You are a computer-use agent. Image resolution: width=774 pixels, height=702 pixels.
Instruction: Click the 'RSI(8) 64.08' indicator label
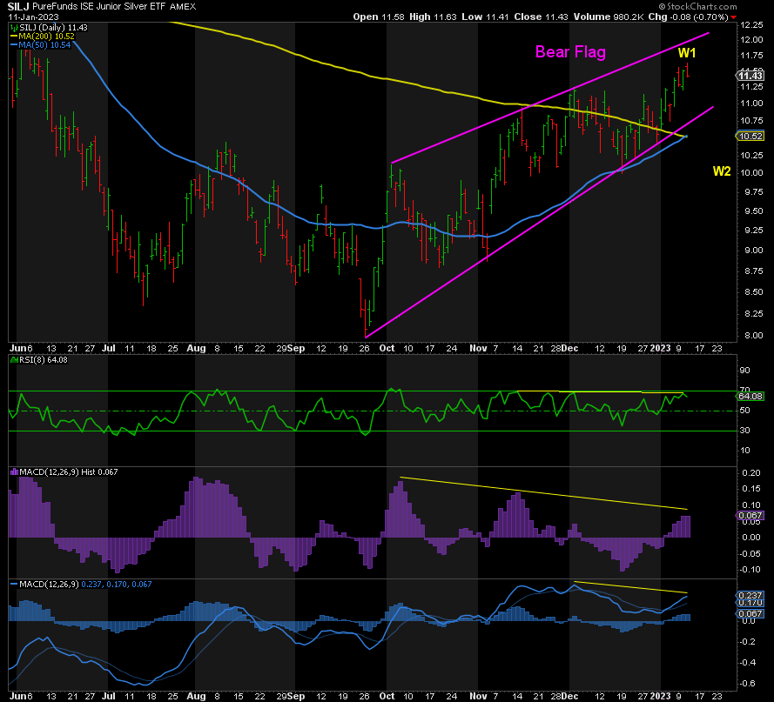click(43, 360)
